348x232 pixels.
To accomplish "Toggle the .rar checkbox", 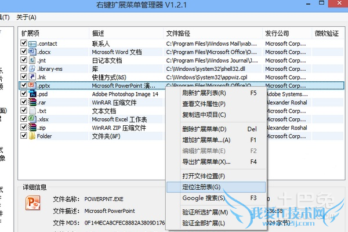I will pos(24,102).
